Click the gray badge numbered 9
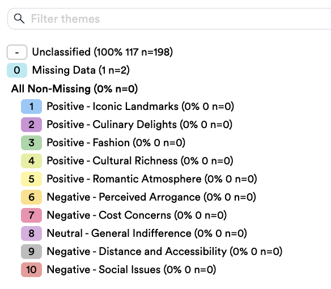This screenshot has width=331, height=289. (x=31, y=252)
